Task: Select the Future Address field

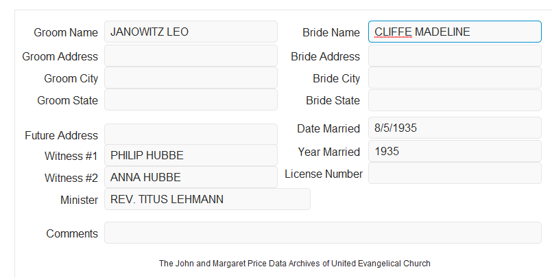Action: [x=191, y=135]
